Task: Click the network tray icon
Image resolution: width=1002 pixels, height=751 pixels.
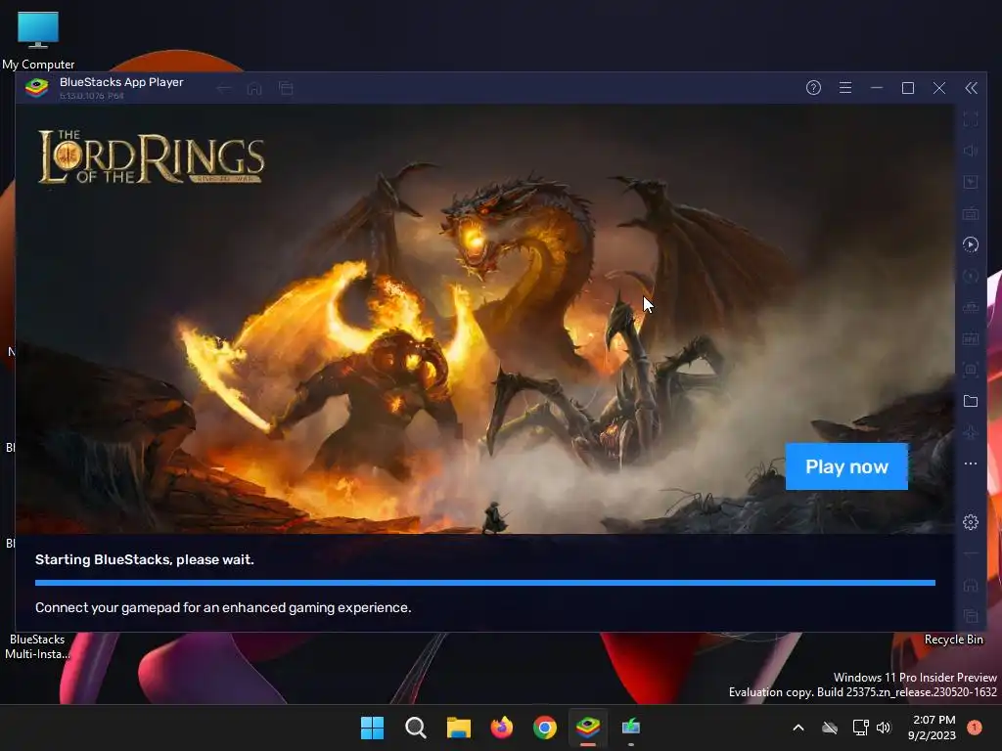Action: [860, 728]
